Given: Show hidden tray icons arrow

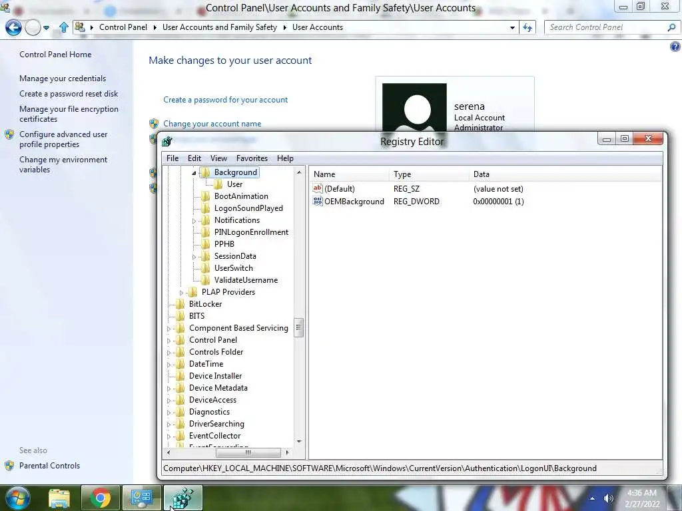Looking at the screenshot, I should tap(592, 498).
